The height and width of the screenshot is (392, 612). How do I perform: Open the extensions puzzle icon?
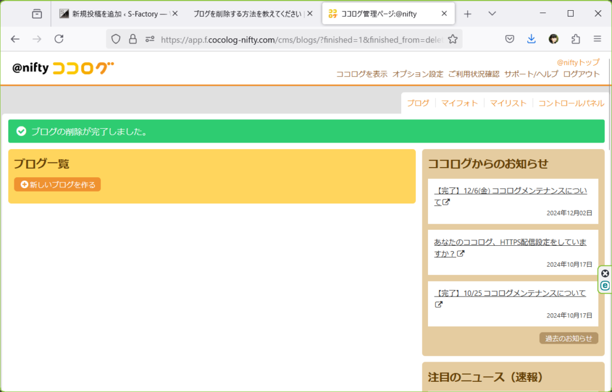click(576, 39)
